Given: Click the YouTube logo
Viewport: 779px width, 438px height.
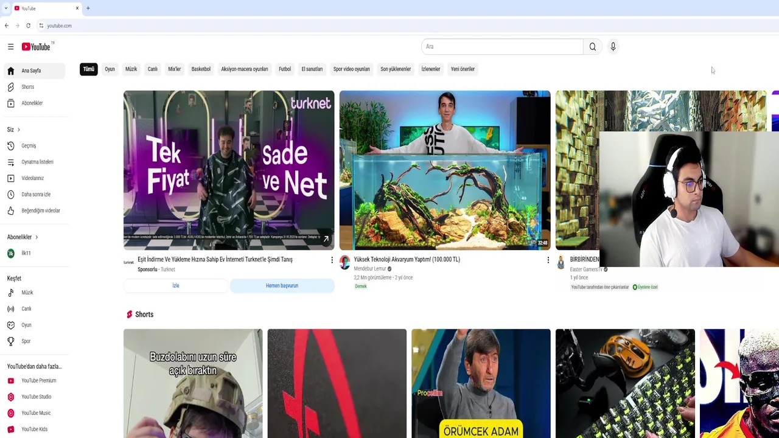Looking at the screenshot, I should [38, 47].
